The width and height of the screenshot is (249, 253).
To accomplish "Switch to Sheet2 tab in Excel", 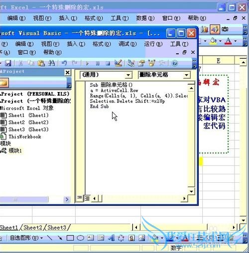I will coord(33,228).
